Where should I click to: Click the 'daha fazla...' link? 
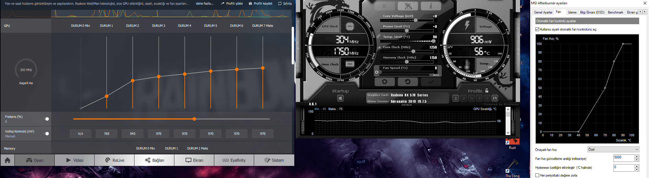205,3
